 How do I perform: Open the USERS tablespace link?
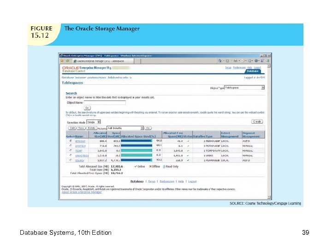[x=79, y=160]
